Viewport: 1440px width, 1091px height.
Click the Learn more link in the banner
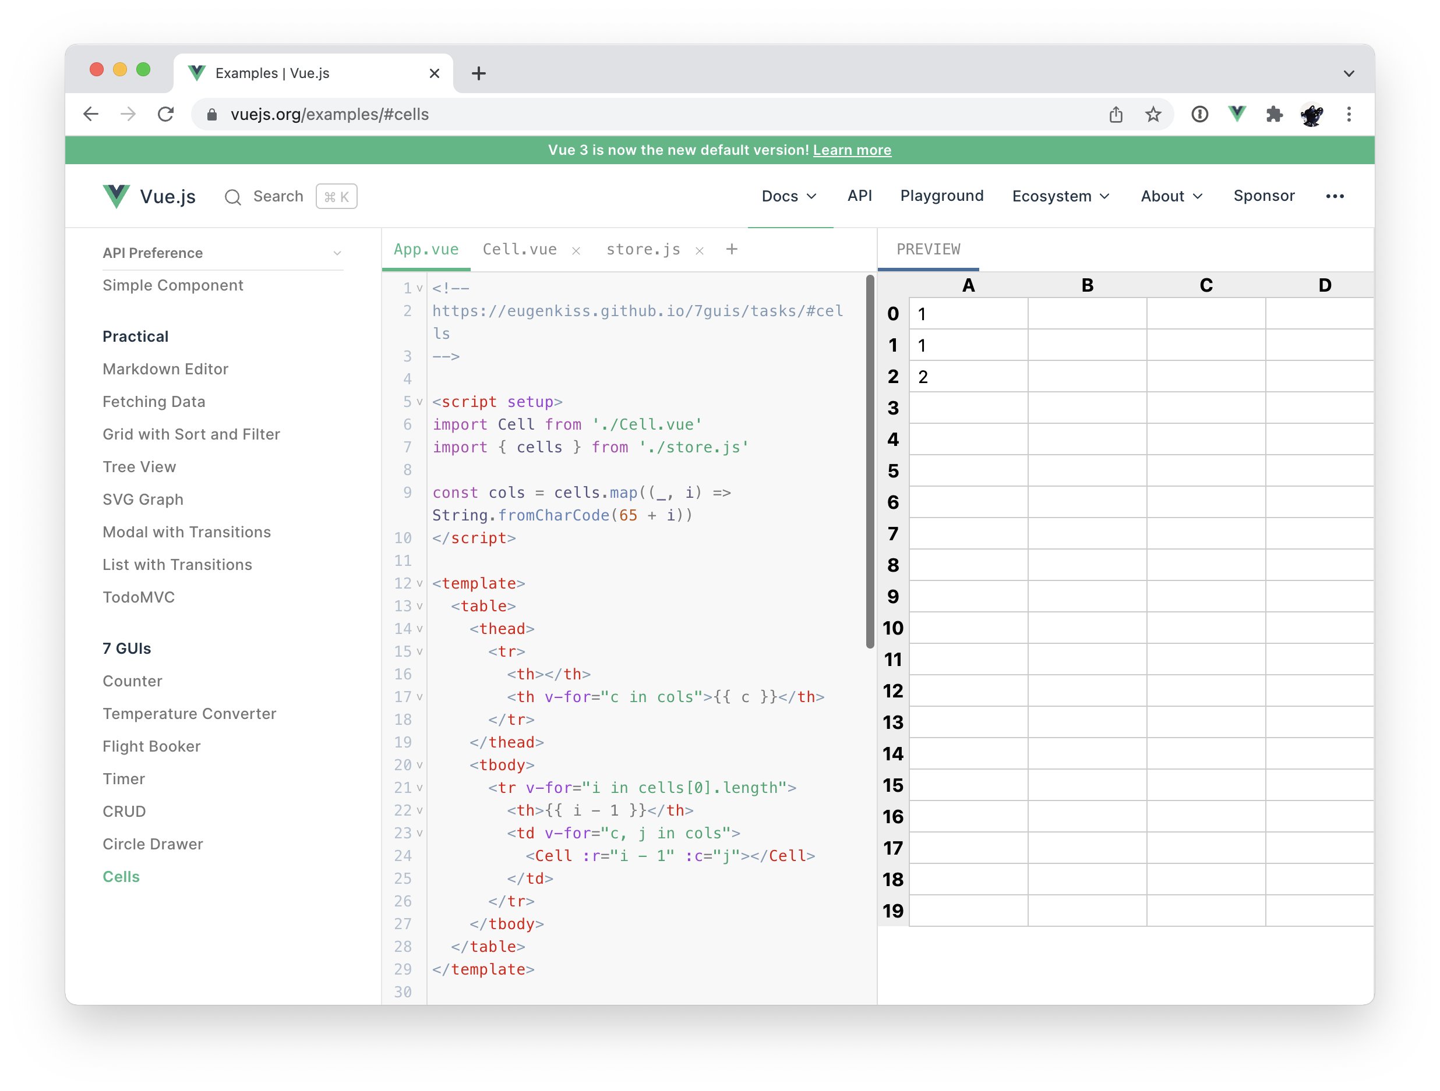[852, 150]
